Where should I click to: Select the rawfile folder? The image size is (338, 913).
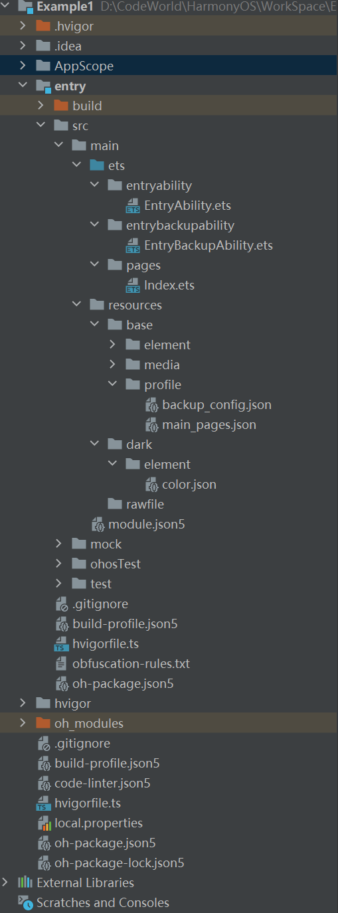[145, 505]
